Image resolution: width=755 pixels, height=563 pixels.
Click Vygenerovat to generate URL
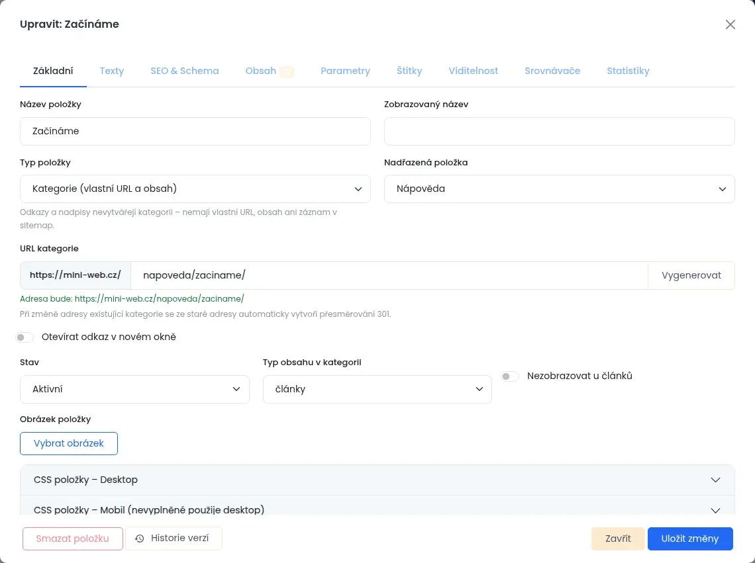(x=691, y=275)
